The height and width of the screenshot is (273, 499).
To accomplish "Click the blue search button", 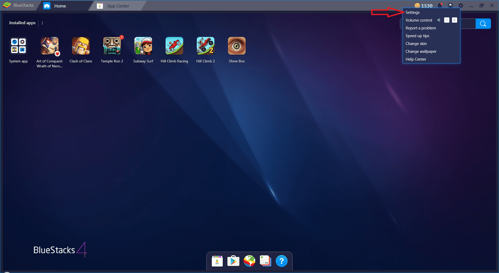I will [483, 24].
